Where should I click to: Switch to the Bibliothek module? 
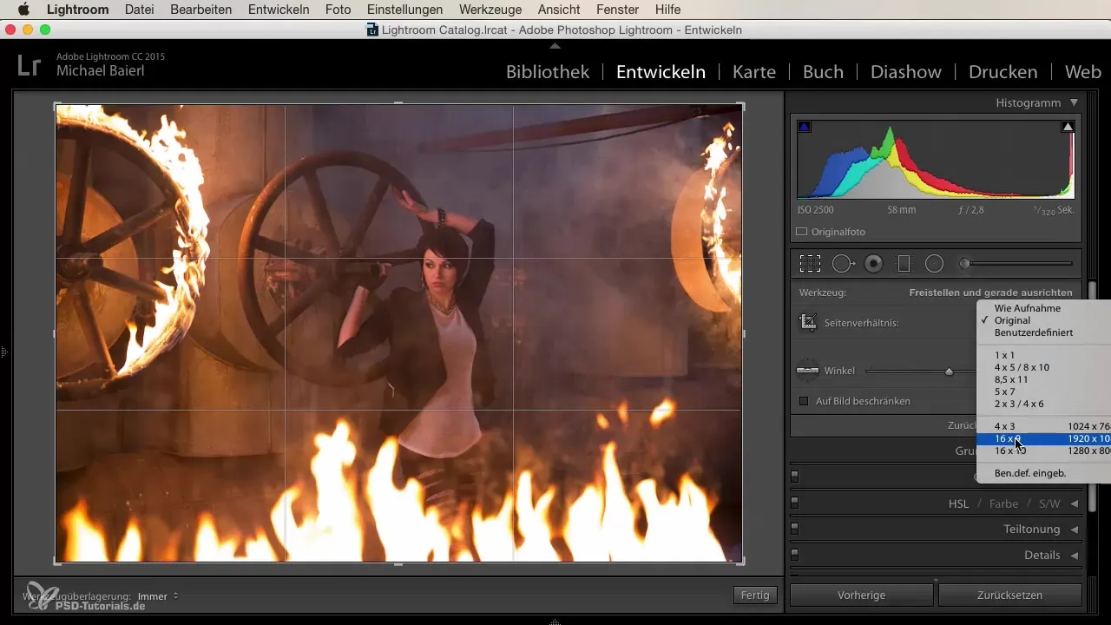point(548,72)
